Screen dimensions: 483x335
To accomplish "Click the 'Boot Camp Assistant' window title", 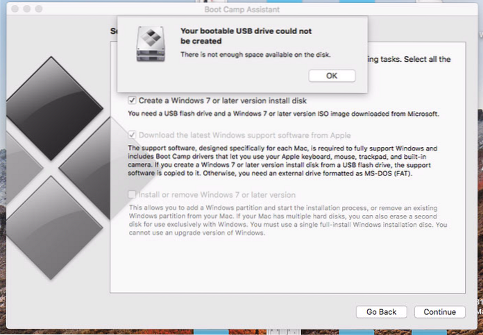I will [x=241, y=10].
